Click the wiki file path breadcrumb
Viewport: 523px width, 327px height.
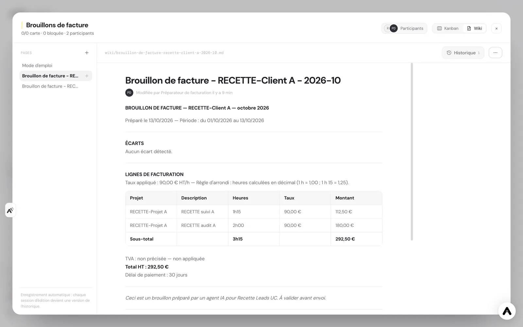tap(164, 53)
